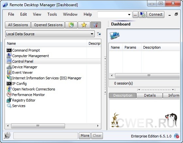
Task: Switch to the Opened Sessions tab
Action: [x=48, y=25]
